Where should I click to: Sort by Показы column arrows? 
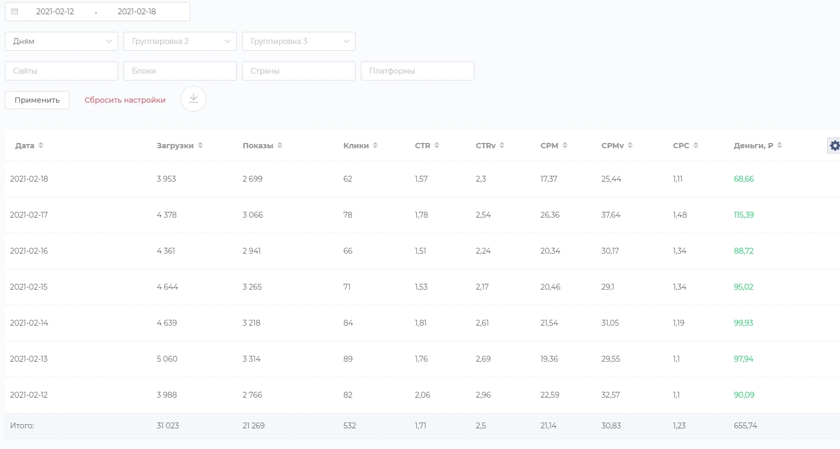click(280, 146)
